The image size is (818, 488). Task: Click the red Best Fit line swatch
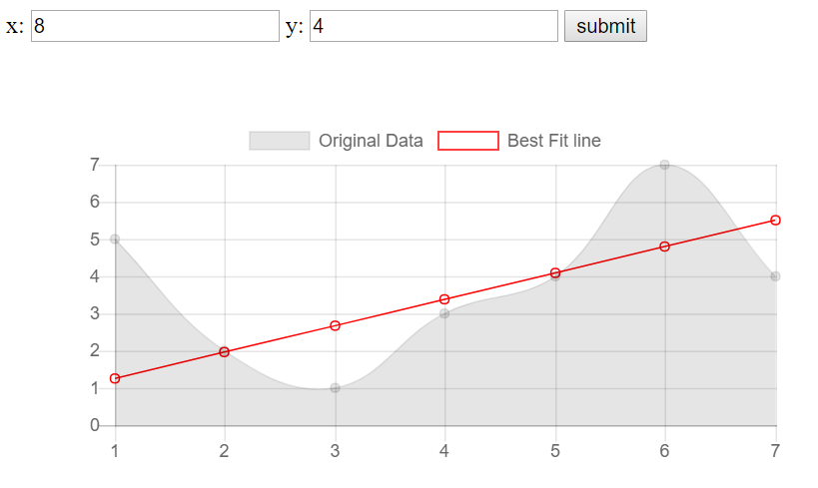468,141
